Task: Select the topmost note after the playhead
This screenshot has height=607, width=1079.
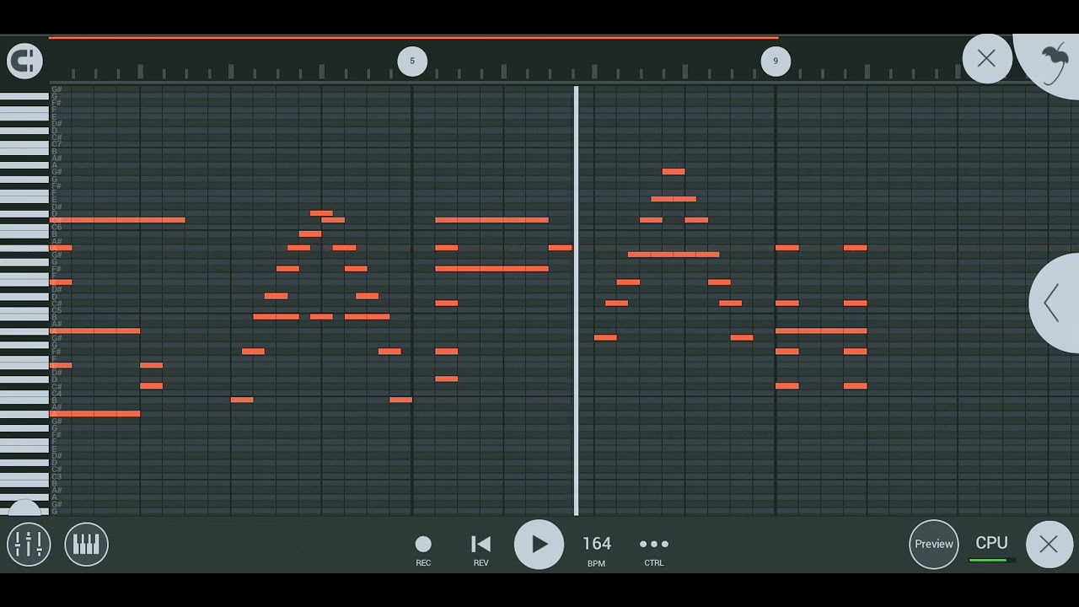Action: 674,171
